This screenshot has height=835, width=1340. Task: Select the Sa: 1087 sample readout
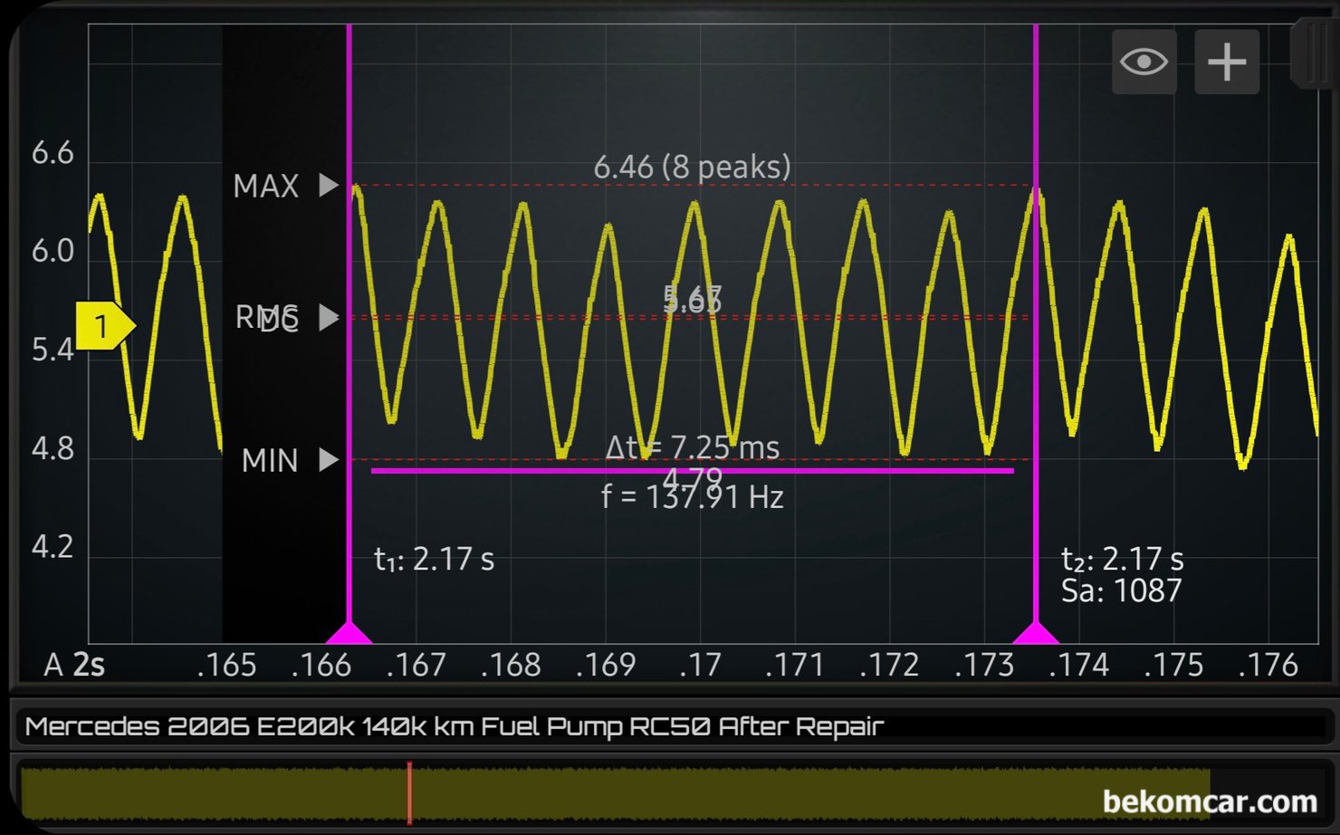point(1121,590)
